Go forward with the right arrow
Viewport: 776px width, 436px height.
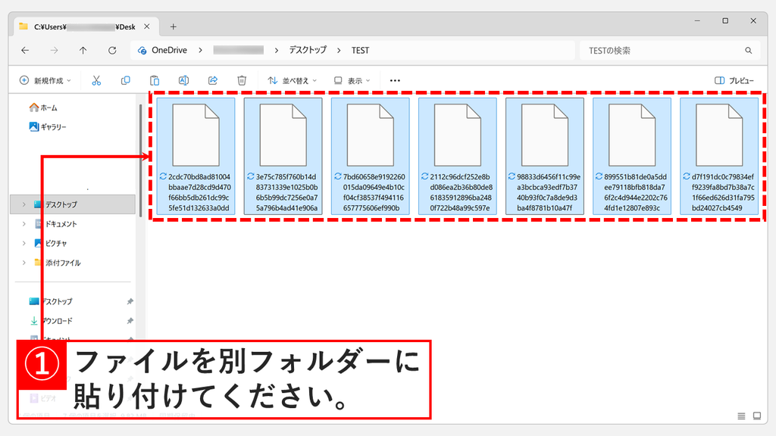pyautogui.click(x=54, y=51)
